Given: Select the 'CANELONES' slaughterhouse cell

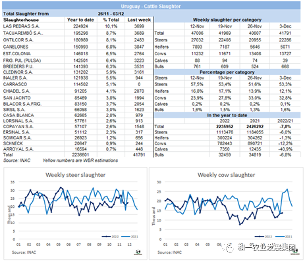Looking at the screenshot, I should point(16,47).
